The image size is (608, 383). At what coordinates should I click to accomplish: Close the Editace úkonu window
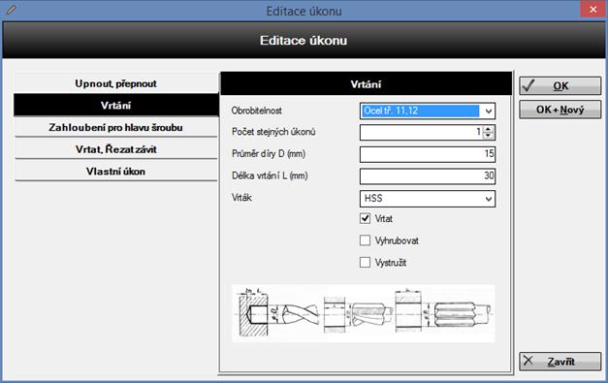[x=592, y=10]
